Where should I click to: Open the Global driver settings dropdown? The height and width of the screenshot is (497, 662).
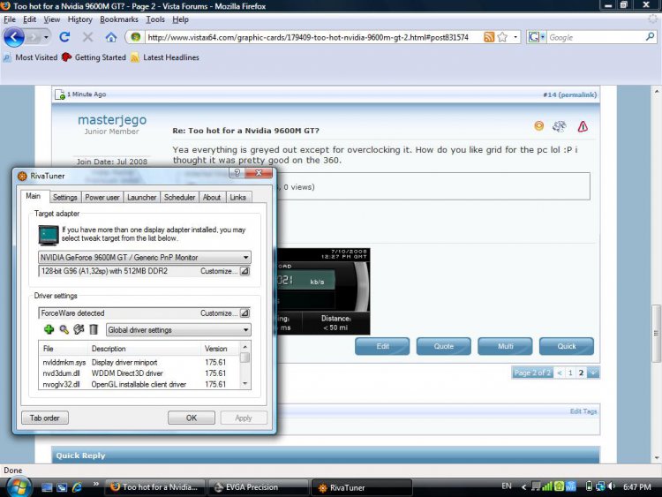[178, 330]
